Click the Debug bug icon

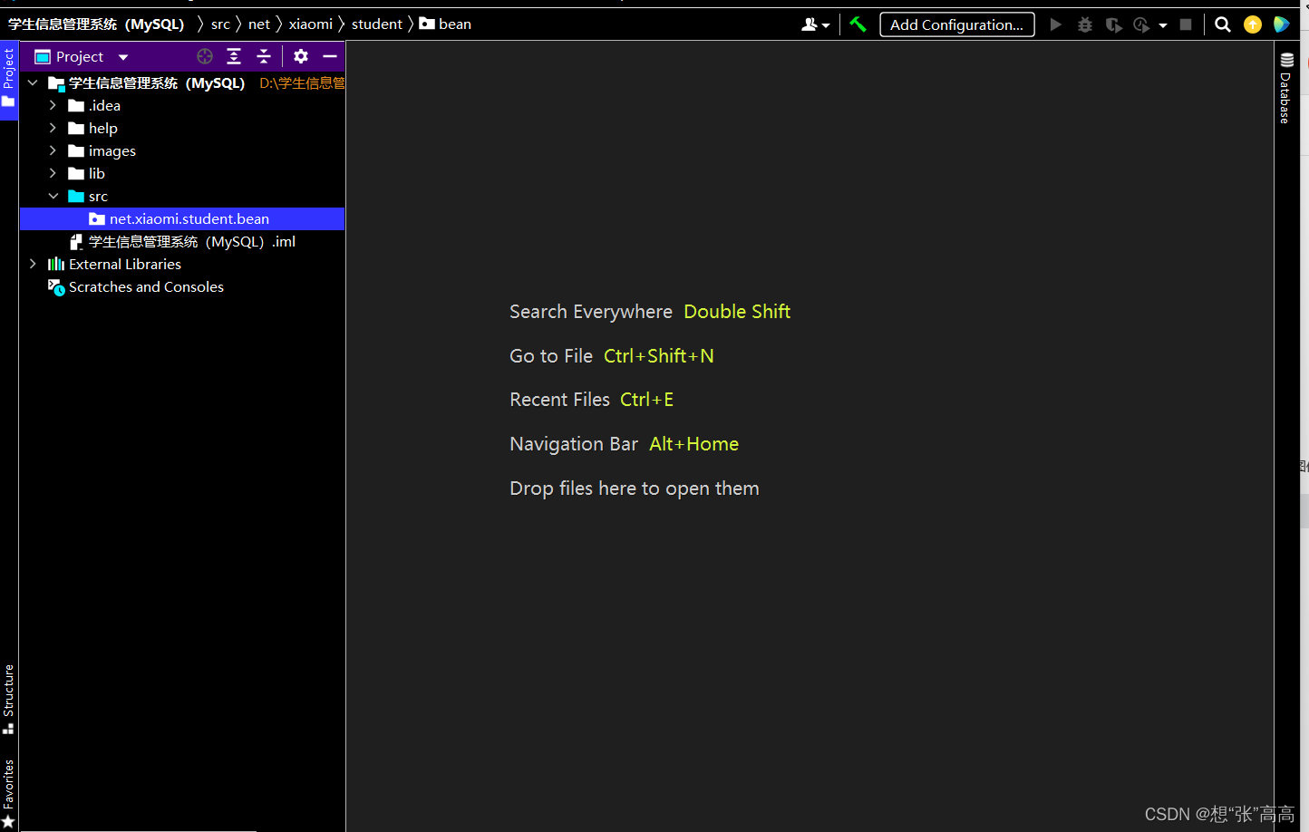coord(1084,24)
